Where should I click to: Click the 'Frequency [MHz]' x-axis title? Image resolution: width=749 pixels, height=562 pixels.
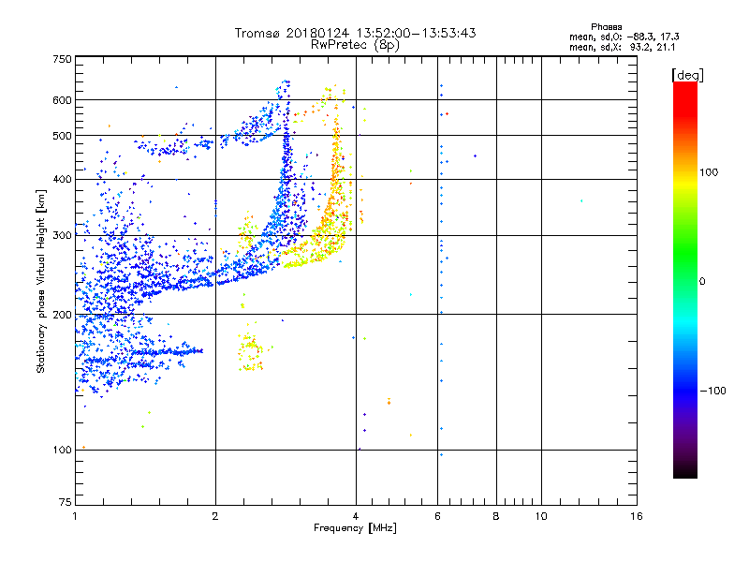click(355, 528)
